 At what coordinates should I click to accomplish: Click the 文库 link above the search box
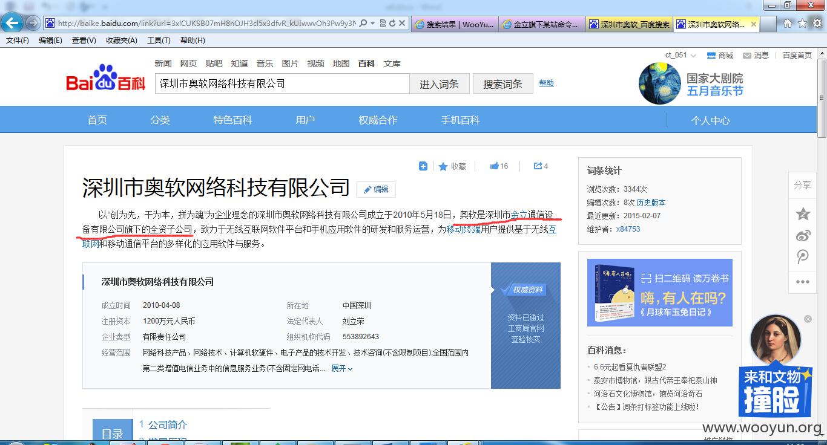pos(392,63)
